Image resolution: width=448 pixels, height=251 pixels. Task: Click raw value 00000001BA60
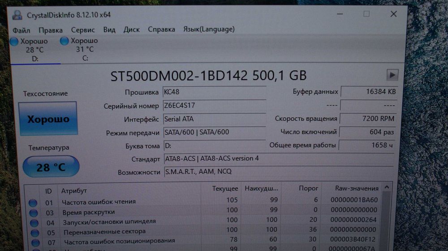tap(354, 200)
